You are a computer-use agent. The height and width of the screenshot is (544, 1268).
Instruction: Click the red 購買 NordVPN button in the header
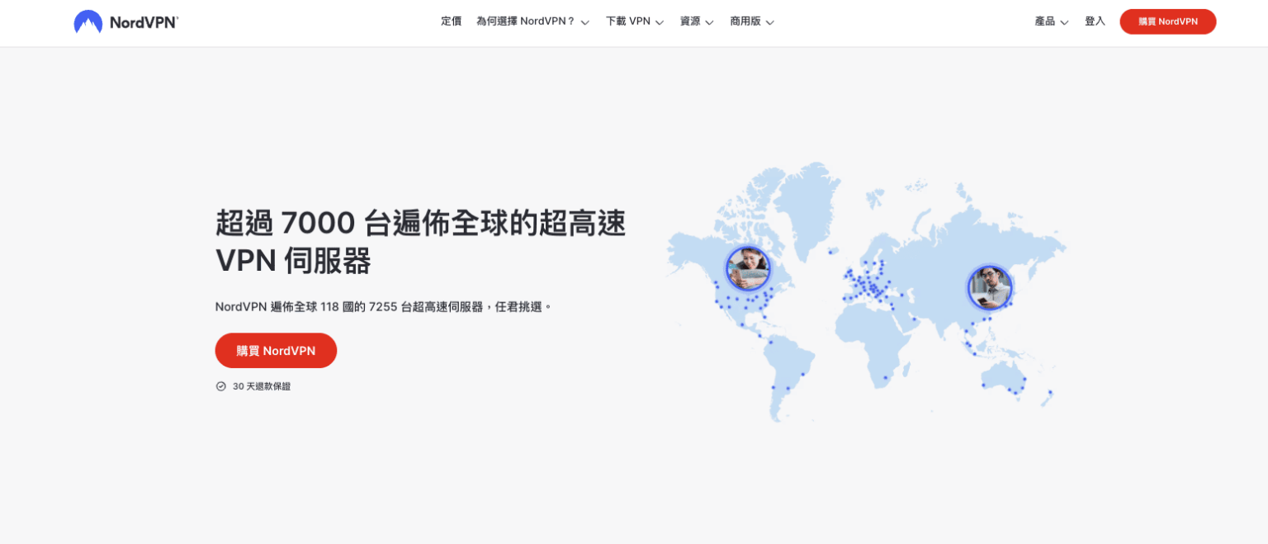(1167, 21)
